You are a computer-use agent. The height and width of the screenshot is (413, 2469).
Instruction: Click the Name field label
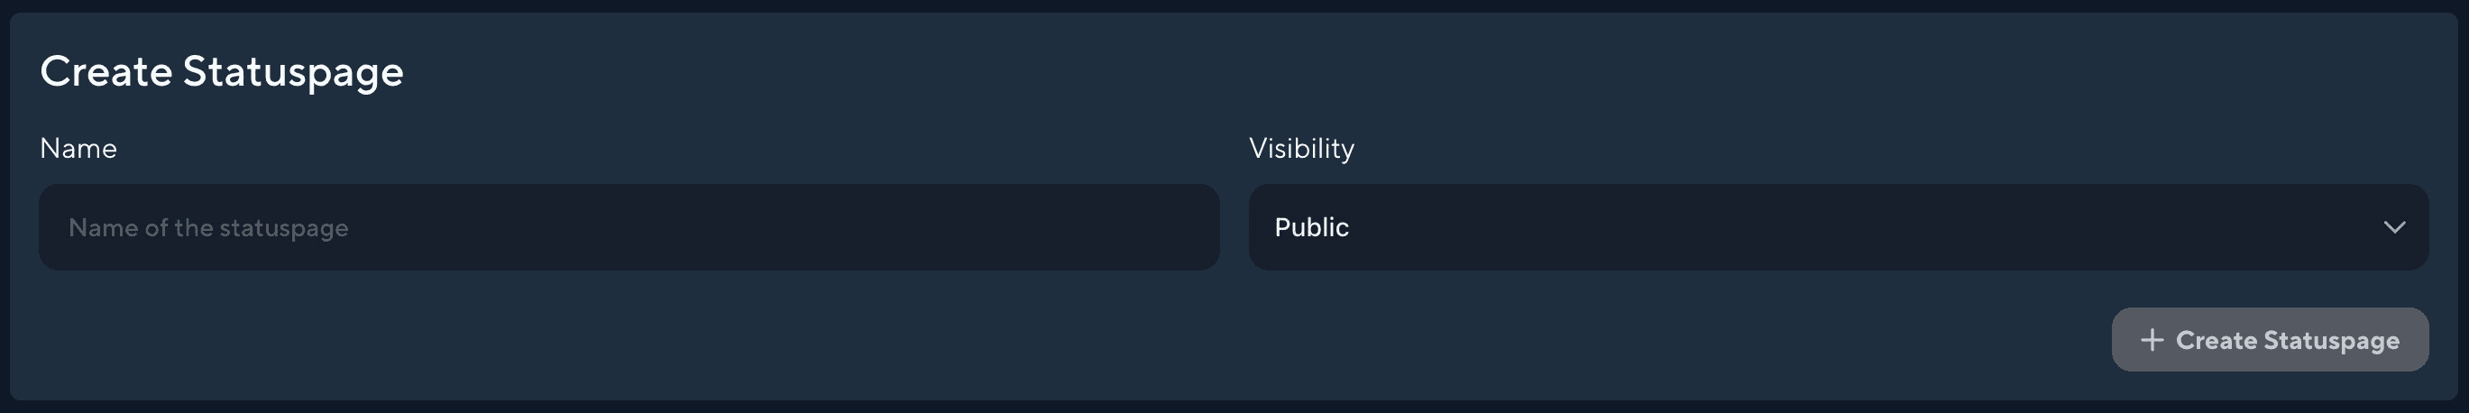tap(78, 149)
